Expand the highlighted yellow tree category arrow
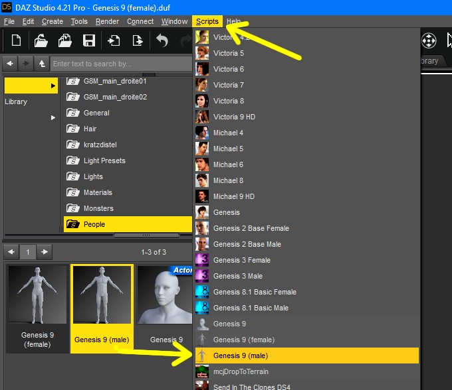Image resolution: width=452 pixels, height=390 pixels. [x=53, y=86]
